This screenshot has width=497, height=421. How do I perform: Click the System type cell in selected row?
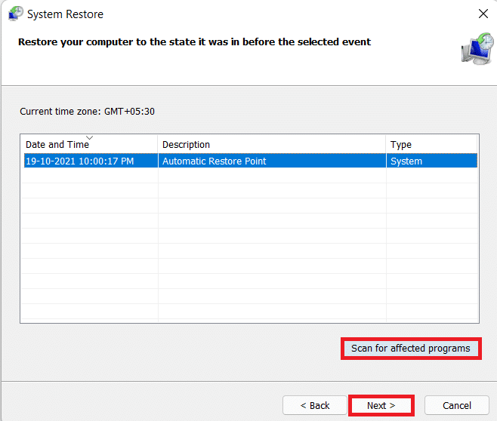[x=406, y=161]
